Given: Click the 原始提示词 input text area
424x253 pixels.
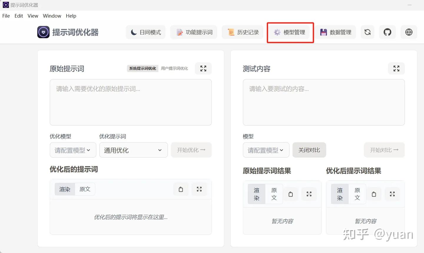Looking at the screenshot, I should [x=131, y=102].
